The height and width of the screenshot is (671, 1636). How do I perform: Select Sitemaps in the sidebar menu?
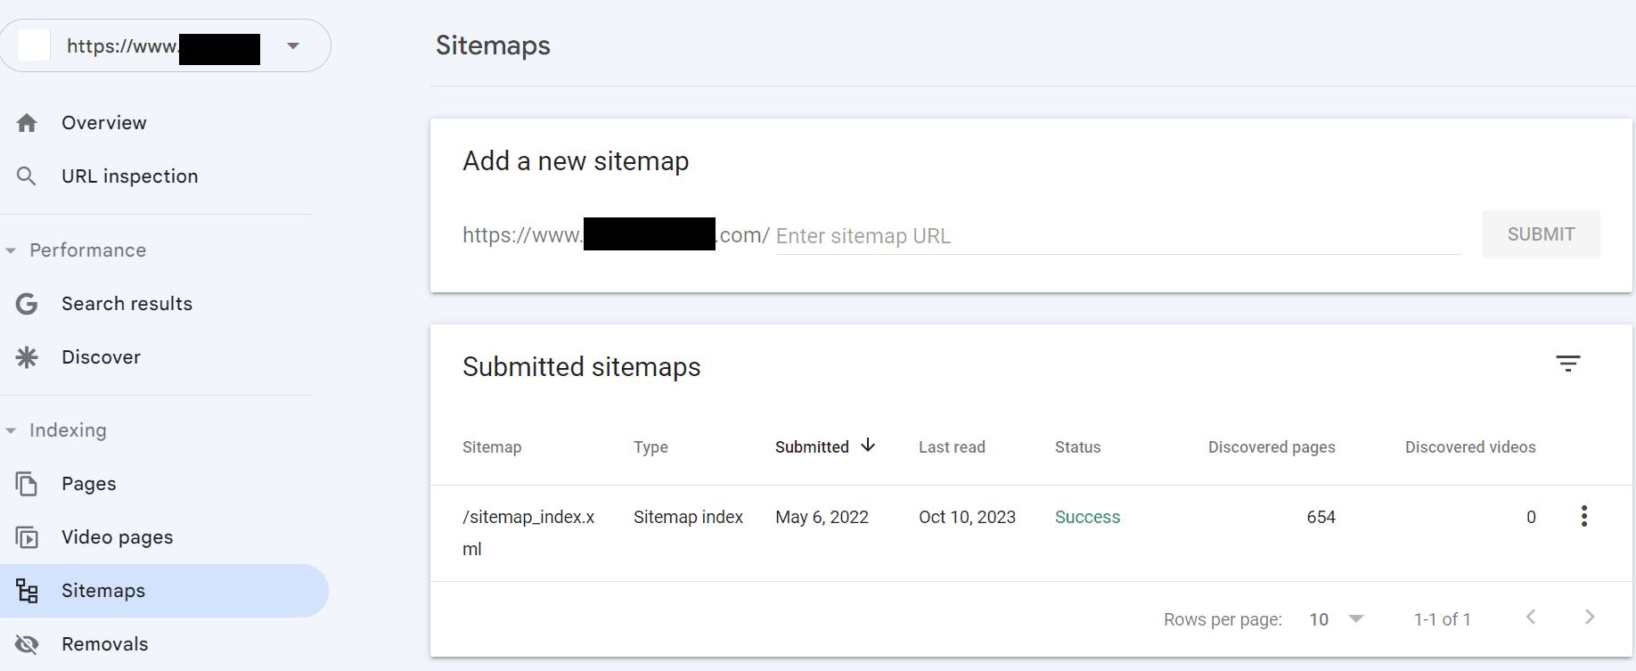click(x=103, y=591)
